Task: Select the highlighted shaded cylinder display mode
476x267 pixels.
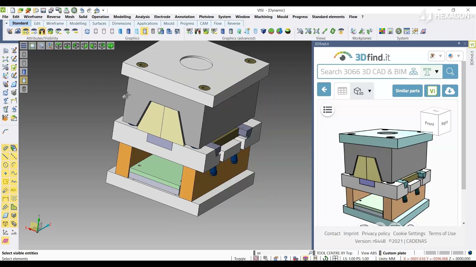Action: point(145,32)
